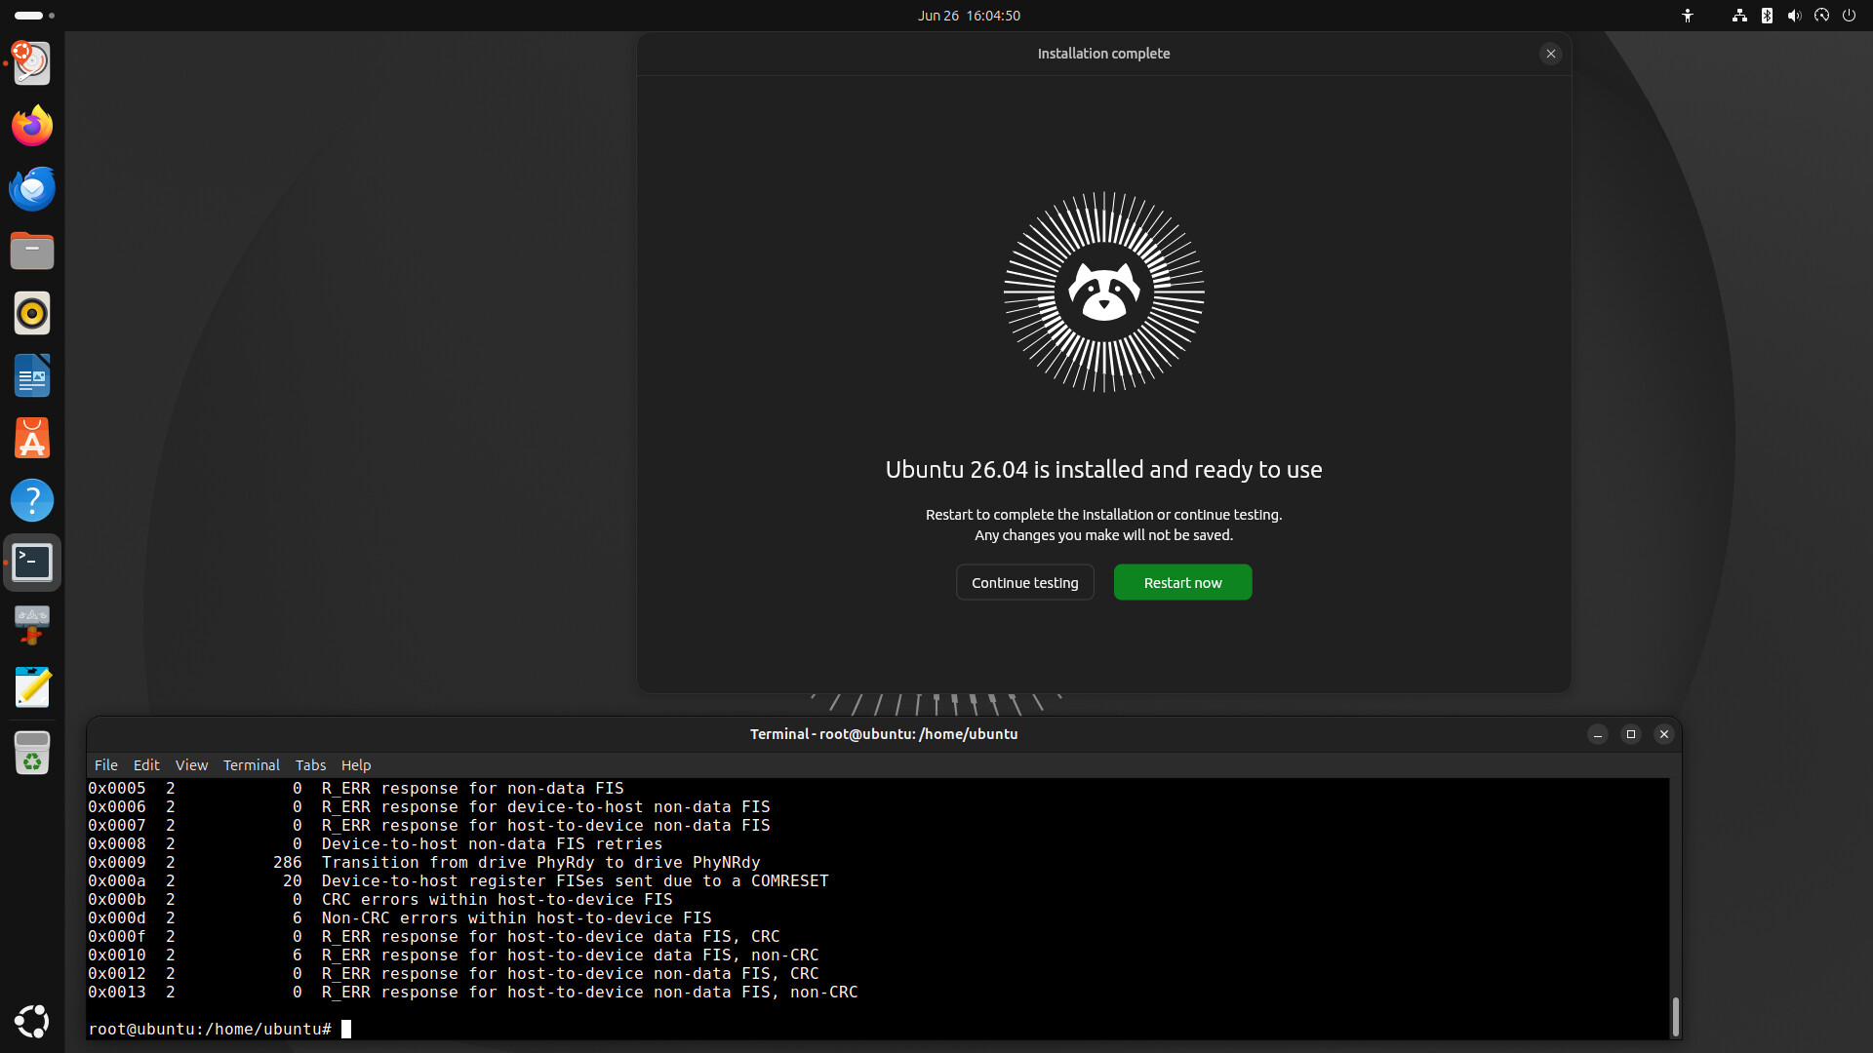Select the Terminal icon in the dock

pyautogui.click(x=32, y=563)
